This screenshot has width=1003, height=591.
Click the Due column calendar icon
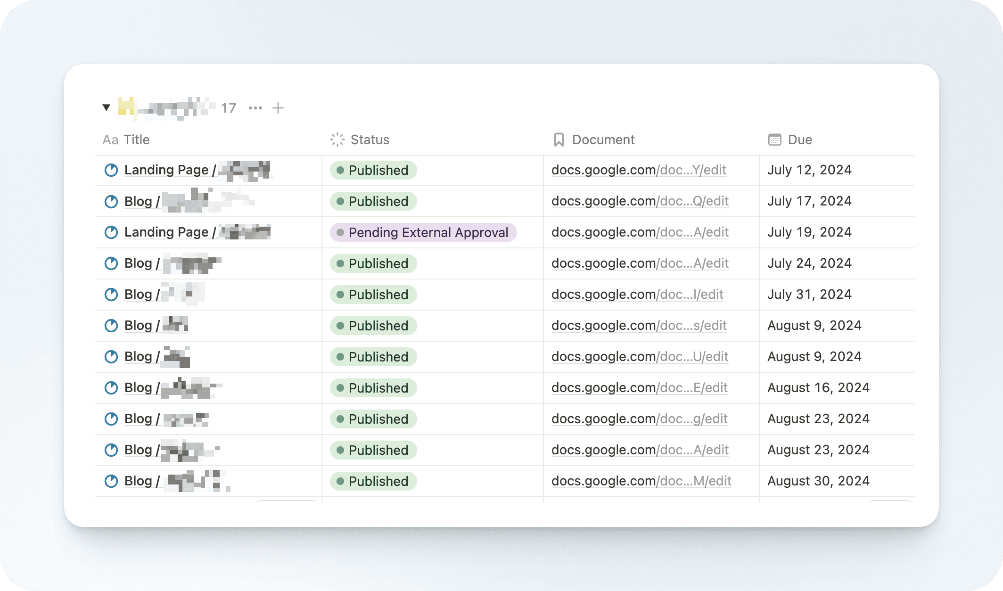(774, 140)
